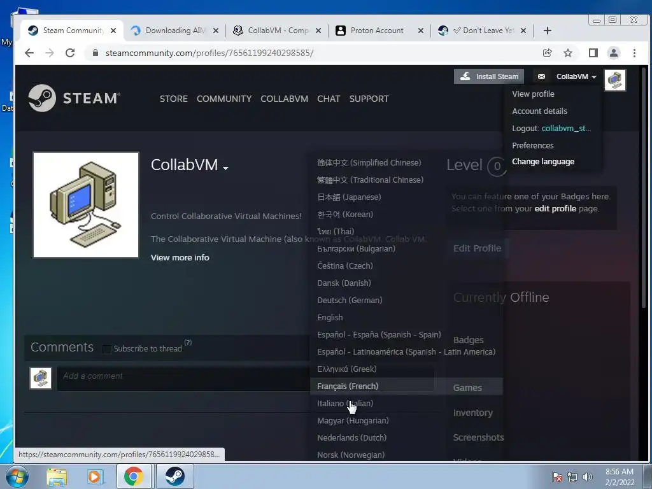Choose Logout collabvm_st in the account menu

point(551,128)
